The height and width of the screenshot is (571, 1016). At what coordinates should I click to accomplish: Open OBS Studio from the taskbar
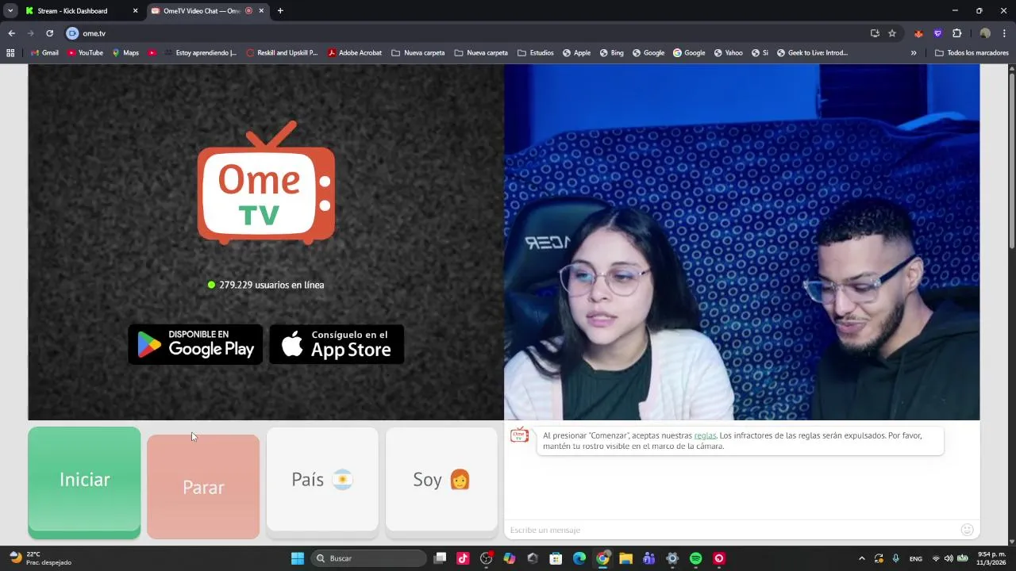(x=487, y=558)
